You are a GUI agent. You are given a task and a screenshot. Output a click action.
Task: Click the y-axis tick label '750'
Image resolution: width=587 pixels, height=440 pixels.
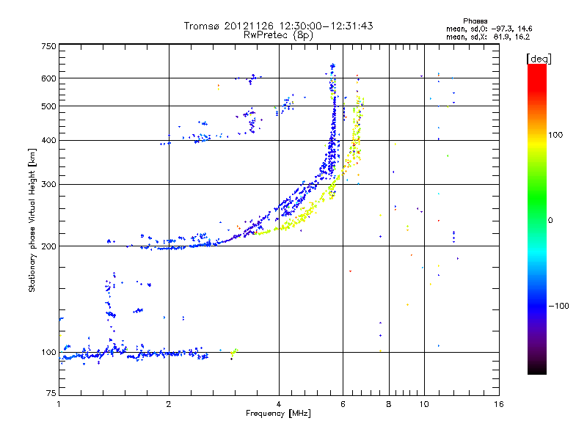coord(48,46)
